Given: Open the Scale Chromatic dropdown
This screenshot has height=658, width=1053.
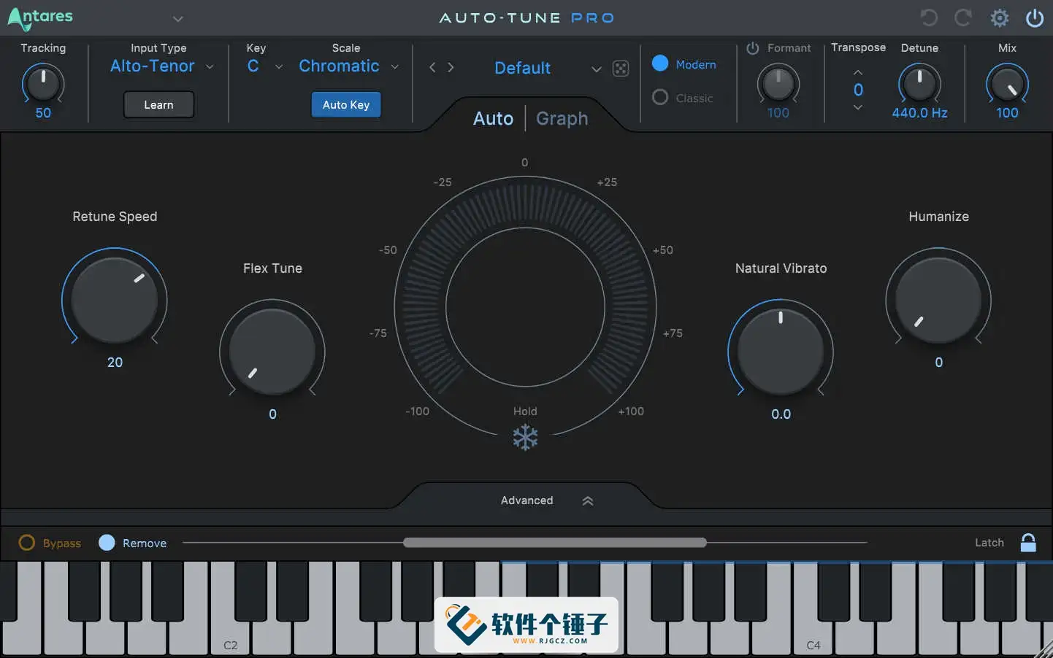Looking at the screenshot, I should click(349, 66).
